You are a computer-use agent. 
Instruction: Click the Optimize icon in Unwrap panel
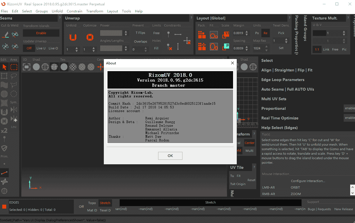90,37
